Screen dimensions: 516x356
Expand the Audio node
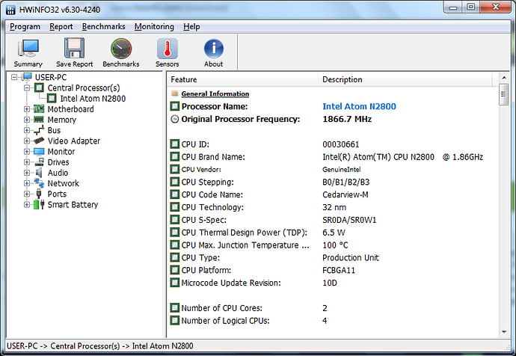coord(27,173)
